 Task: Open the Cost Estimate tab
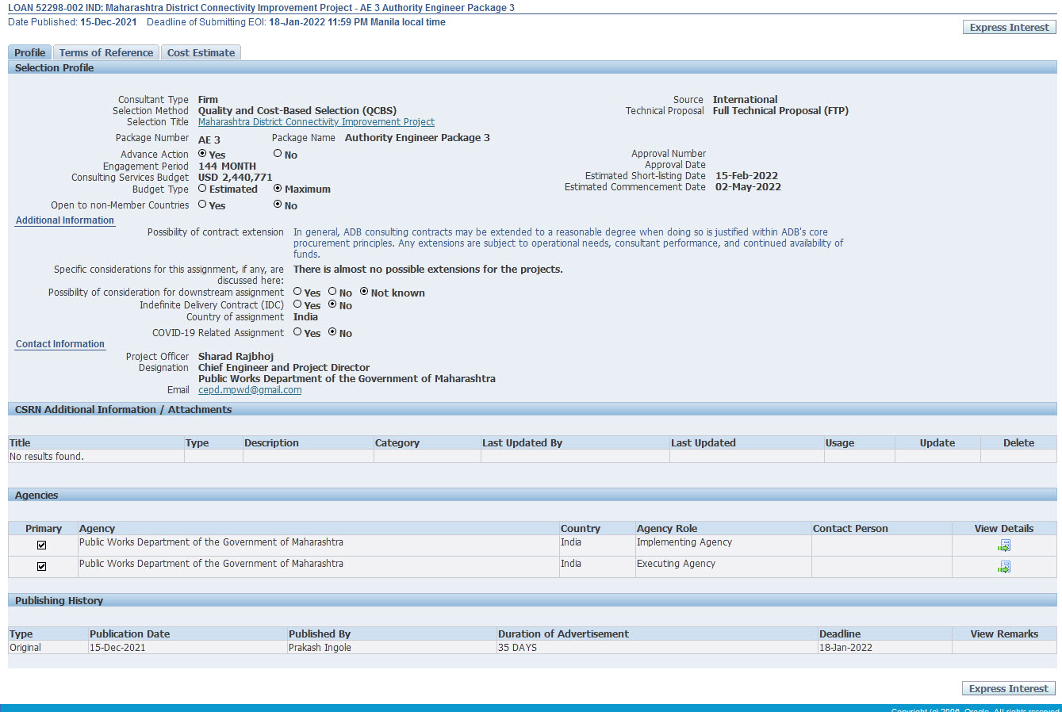(201, 52)
